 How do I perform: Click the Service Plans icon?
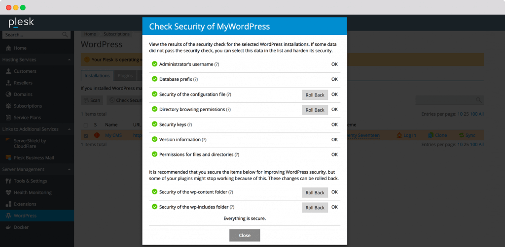[x=8, y=118]
